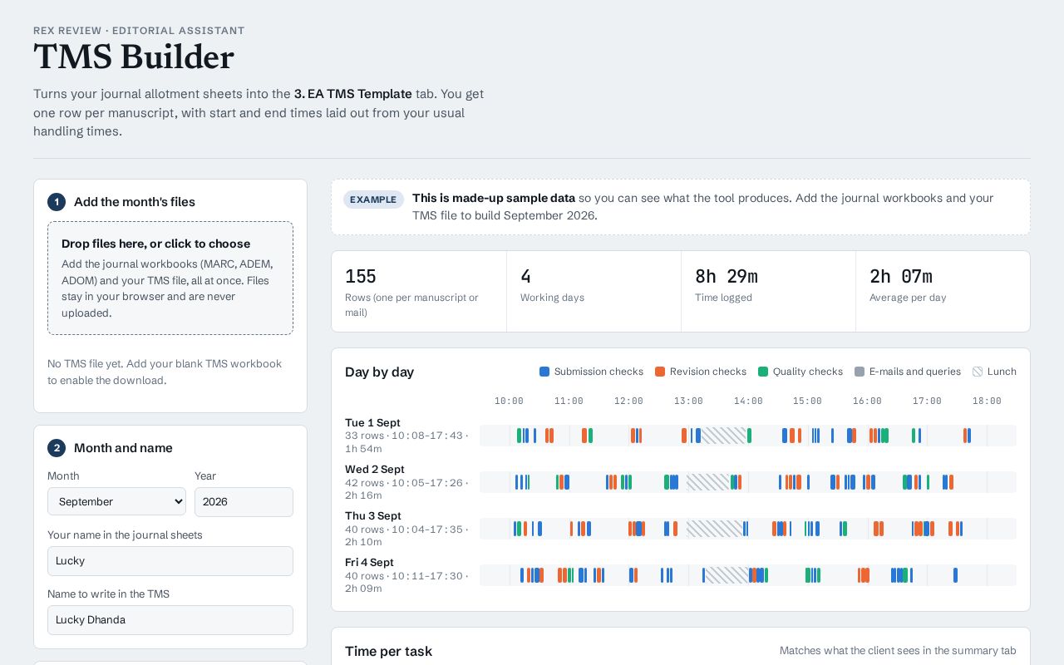Screen dimensions: 1064x665
Task: Select the Wed 2 Sept day label
Action: 375,469
